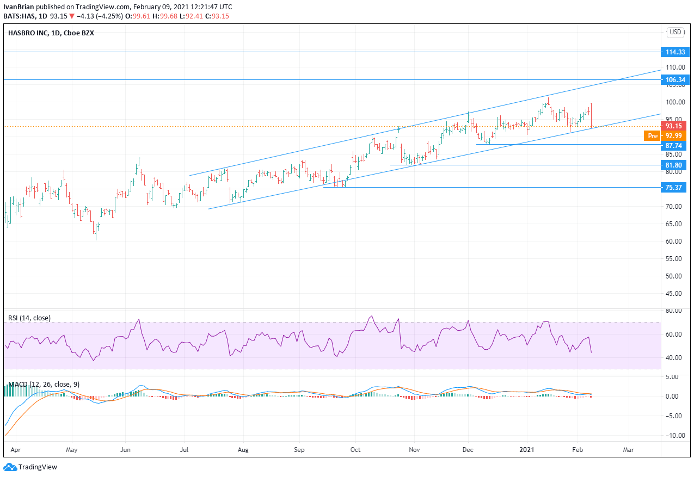Viewport: 694px width, 477px height.
Task: Select the Oct label on time axis
Action: (x=355, y=450)
